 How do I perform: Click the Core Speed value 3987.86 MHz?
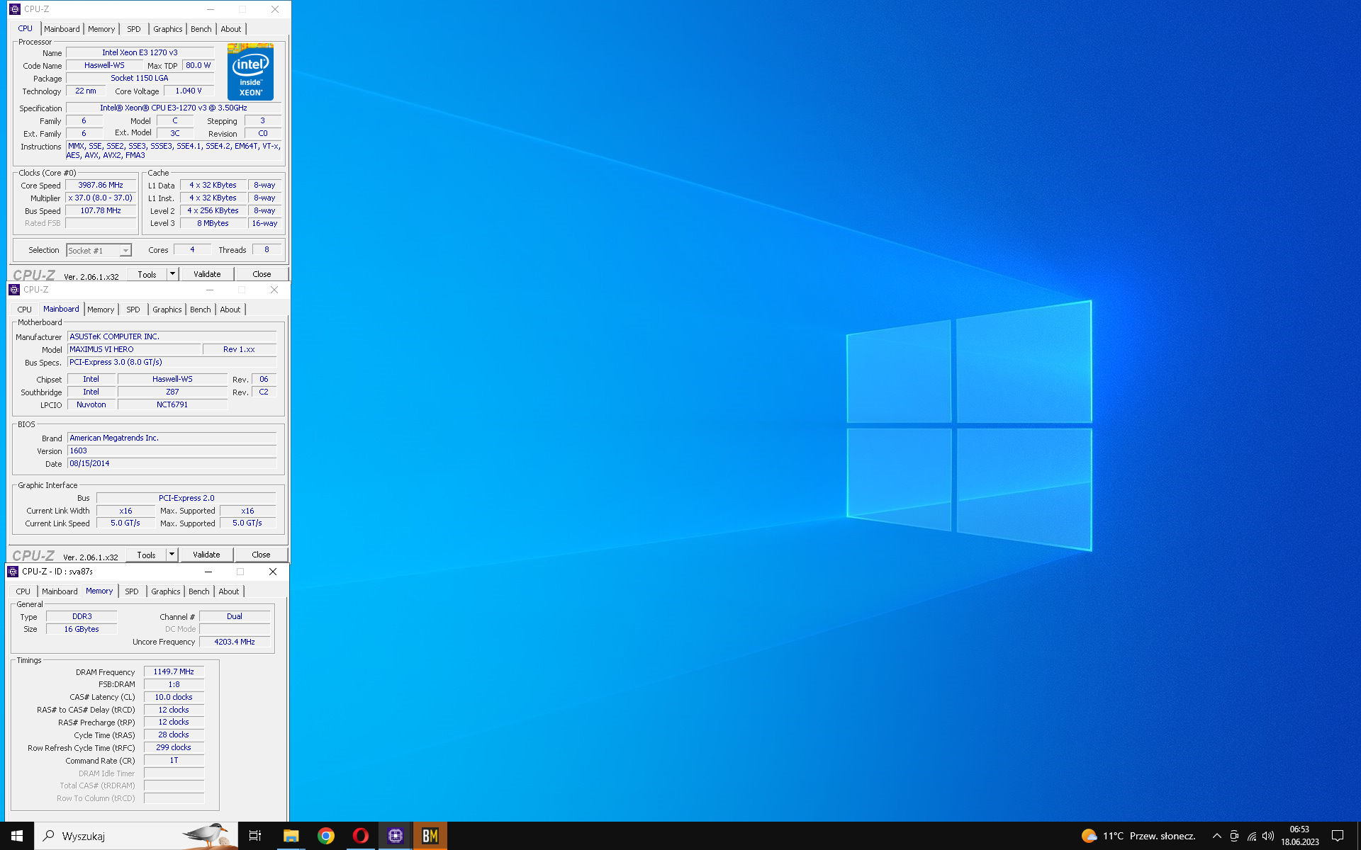click(101, 186)
